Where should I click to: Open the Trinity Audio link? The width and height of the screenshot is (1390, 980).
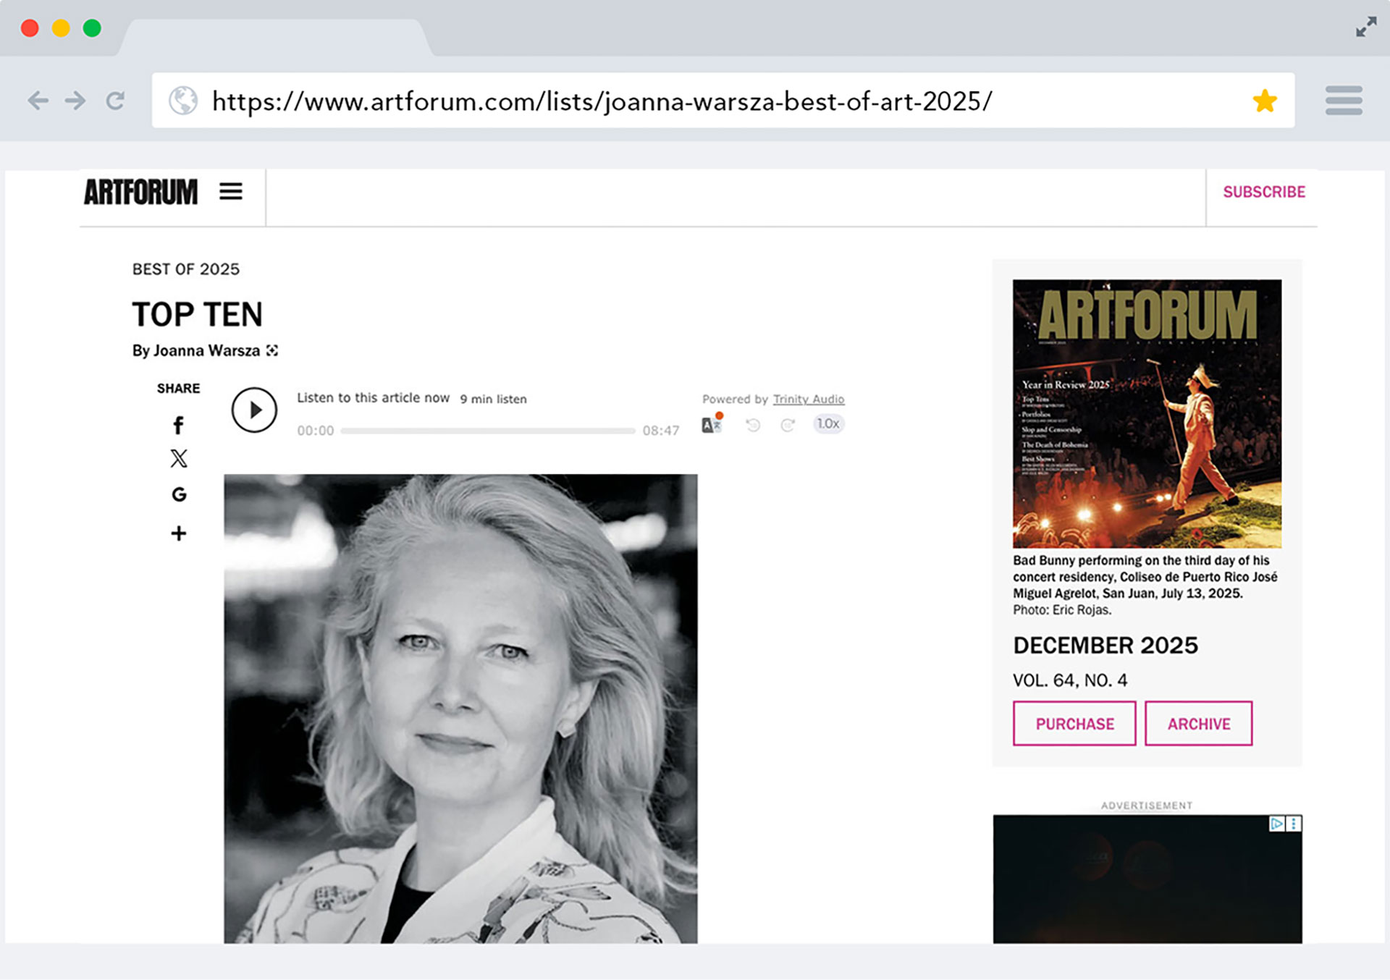808,399
